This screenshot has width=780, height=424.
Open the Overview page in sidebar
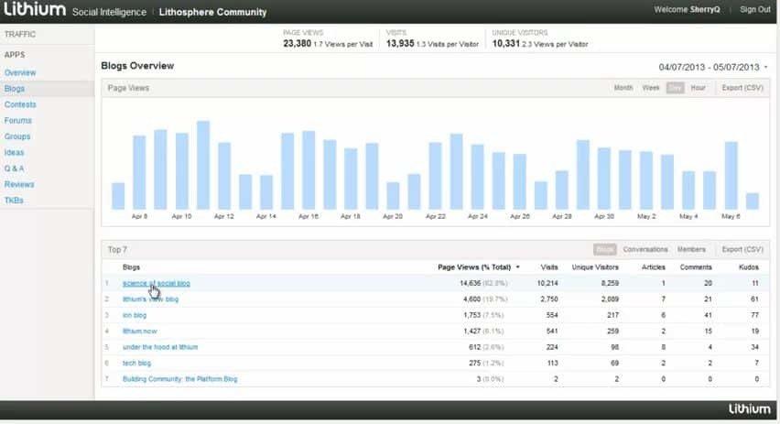(x=20, y=72)
